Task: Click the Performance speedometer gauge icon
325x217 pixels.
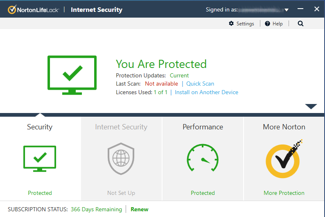Action: pyautogui.click(x=203, y=158)
